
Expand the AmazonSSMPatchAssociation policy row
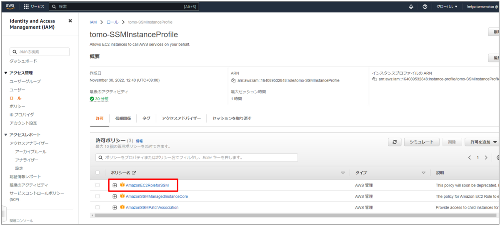click(x=115, y=207)
